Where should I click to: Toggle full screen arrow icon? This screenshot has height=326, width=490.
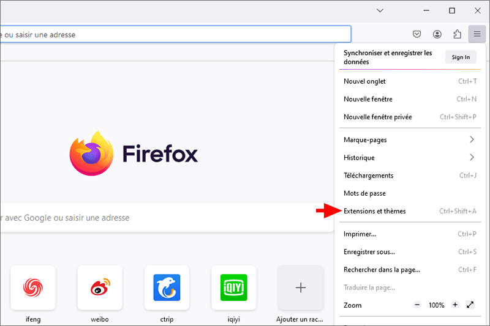coord(470,305)
